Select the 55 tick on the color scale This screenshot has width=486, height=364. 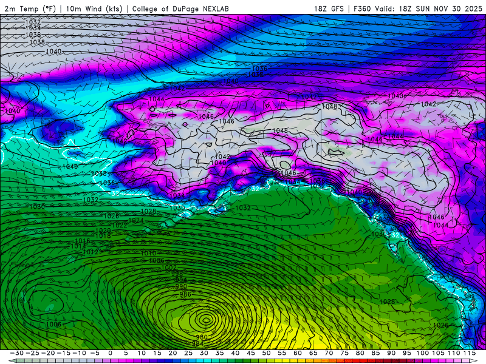[x=282, y=353]
